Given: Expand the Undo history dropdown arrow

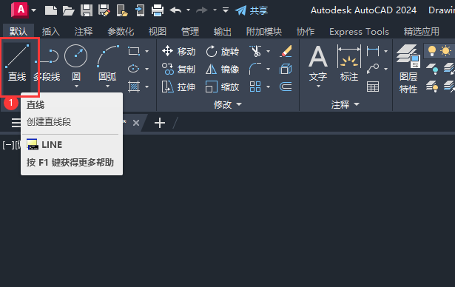Looking at the screenshot, I should (x=189, y=10).
